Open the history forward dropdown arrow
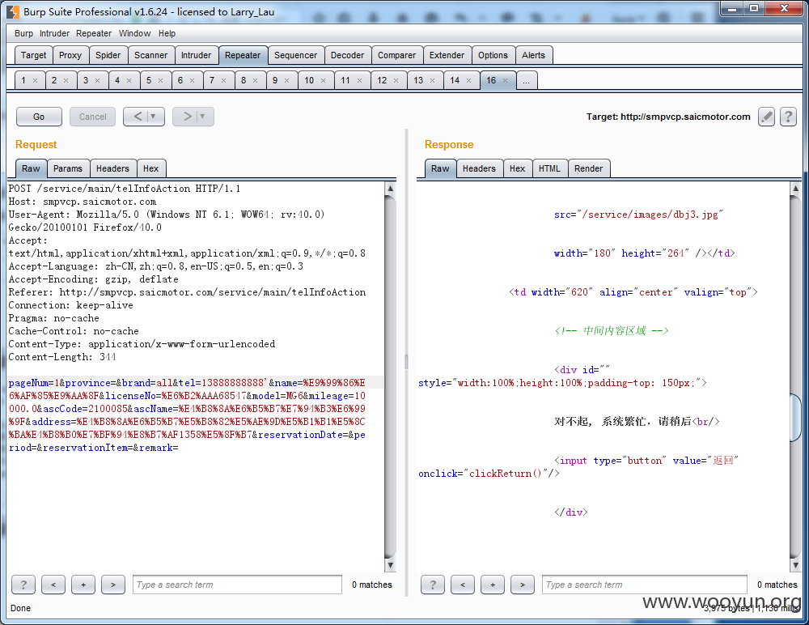 202,117
